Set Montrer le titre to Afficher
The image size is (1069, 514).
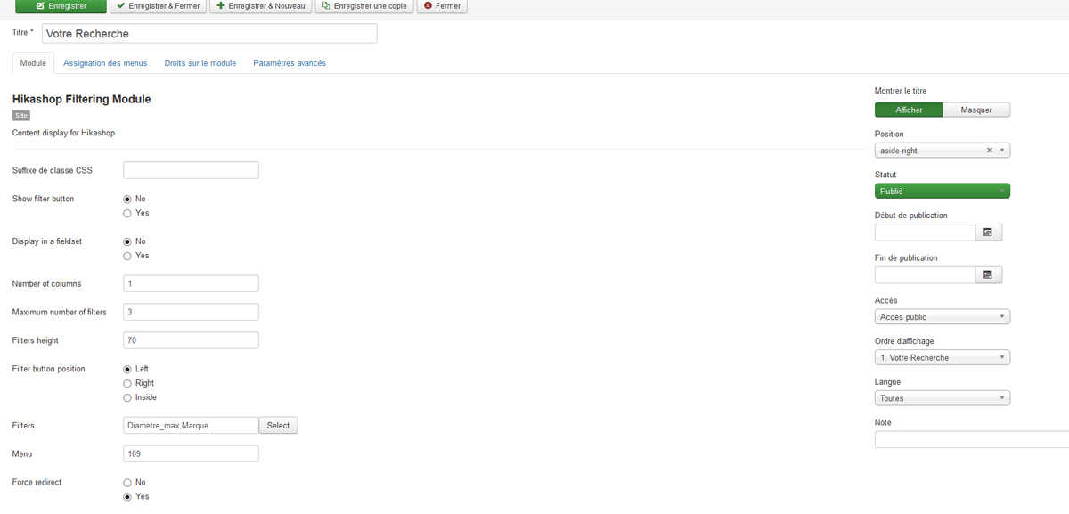909,110
